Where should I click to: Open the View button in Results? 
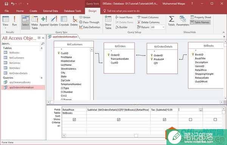6,22
